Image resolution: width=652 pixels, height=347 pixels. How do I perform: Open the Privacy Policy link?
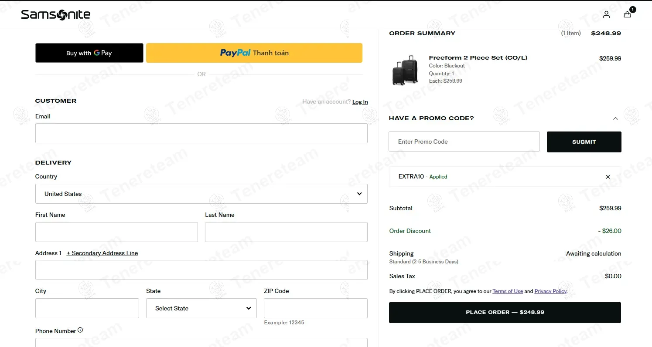(x=550, y=291)
